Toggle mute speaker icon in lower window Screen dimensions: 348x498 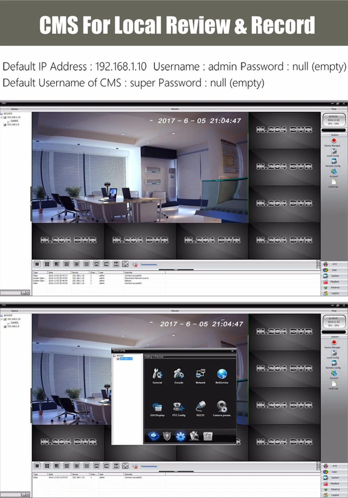tap(135, 466)
